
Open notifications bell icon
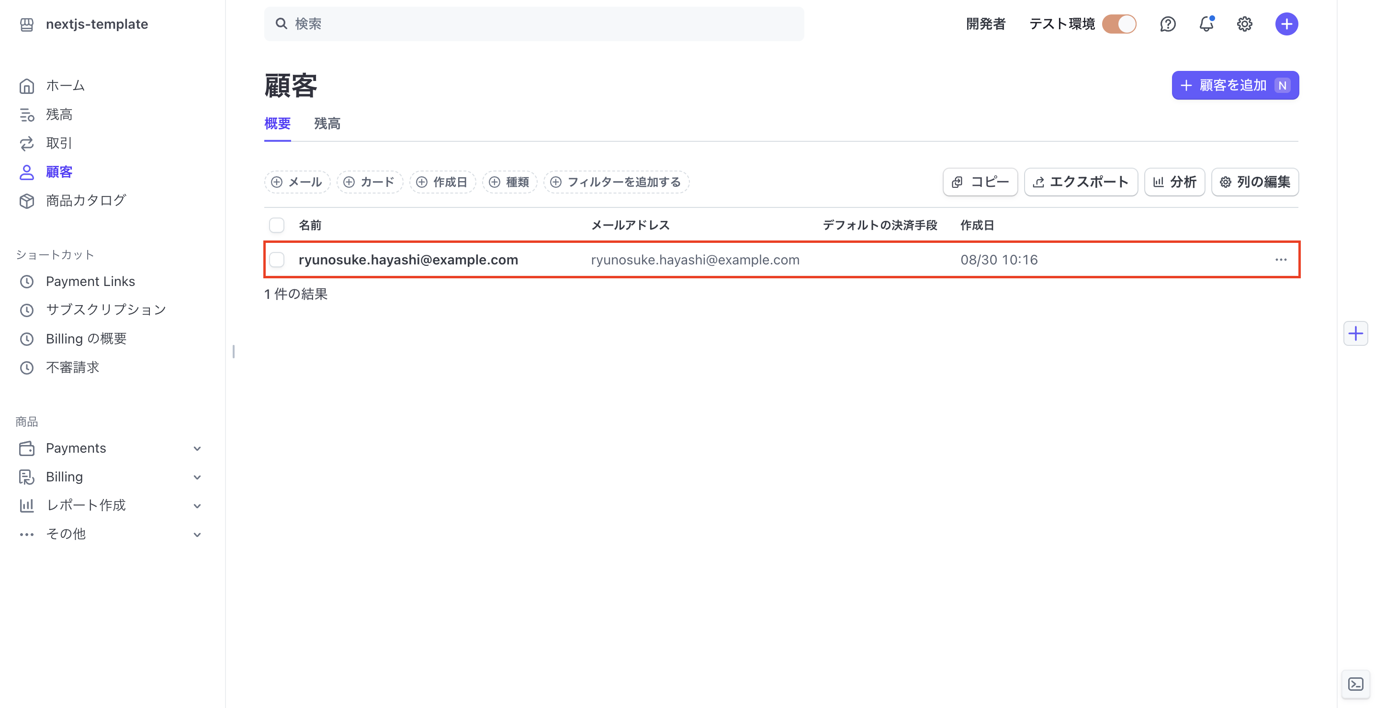coord(1206,24)
